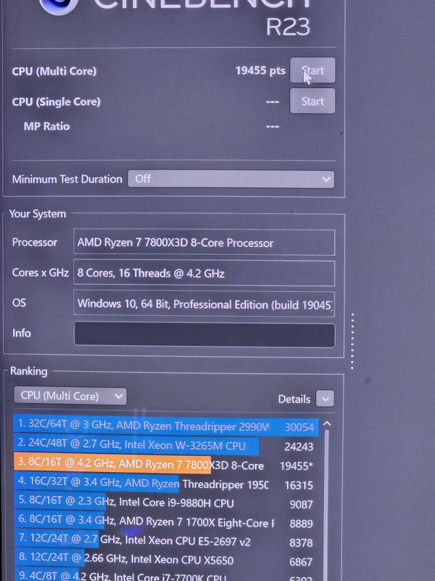Screen dimensions: 435x581
Task: Select the Ryzen 7 1700X ranking row
Action: pos(166,522)
